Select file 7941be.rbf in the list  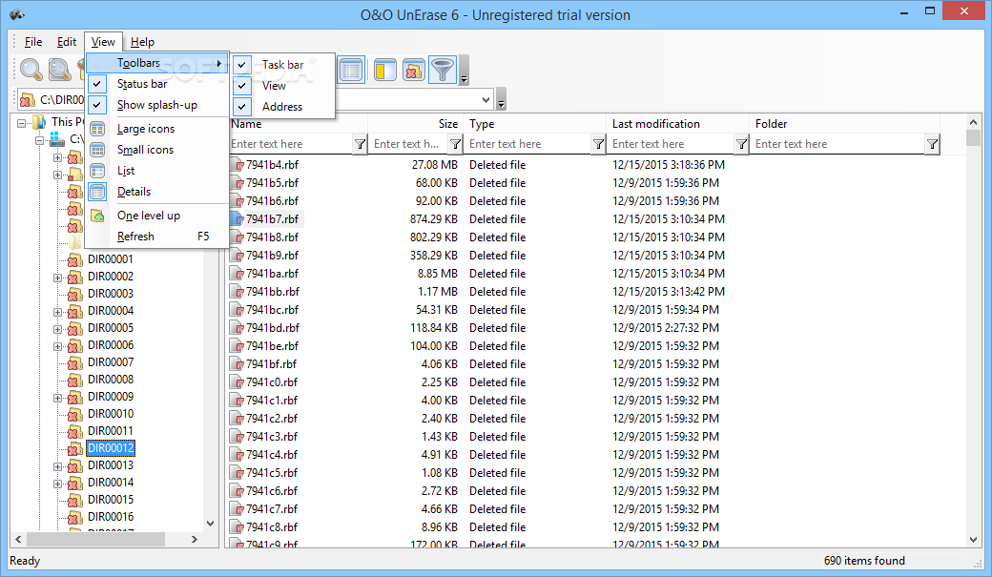[x=272, y=347]
